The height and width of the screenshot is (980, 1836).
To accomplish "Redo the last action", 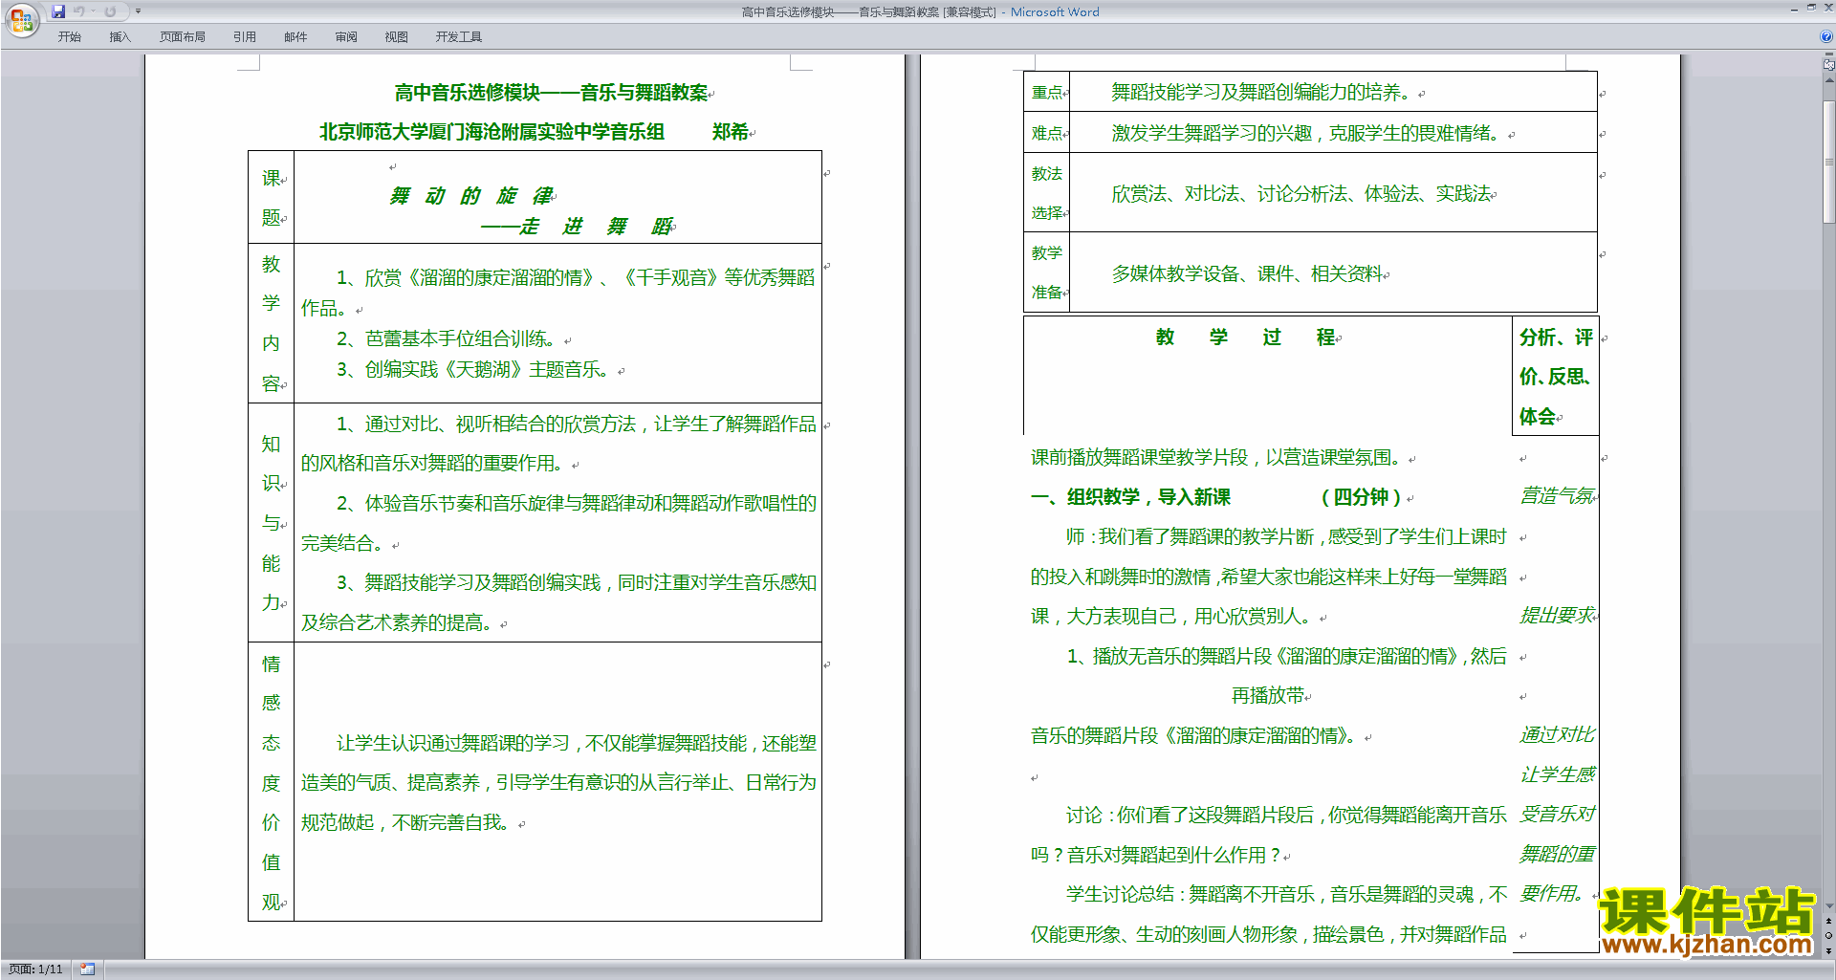I will [110, 11].
